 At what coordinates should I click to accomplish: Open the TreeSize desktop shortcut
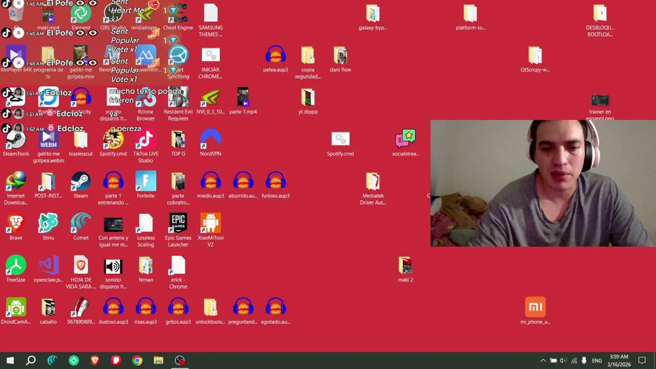(16, 269)
